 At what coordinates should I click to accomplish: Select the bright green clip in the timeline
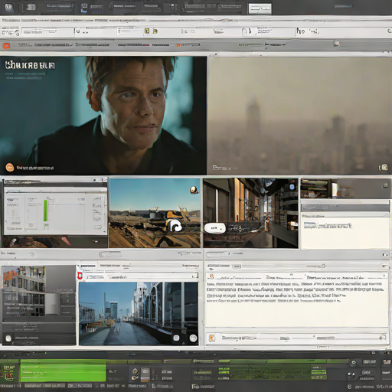63,372
